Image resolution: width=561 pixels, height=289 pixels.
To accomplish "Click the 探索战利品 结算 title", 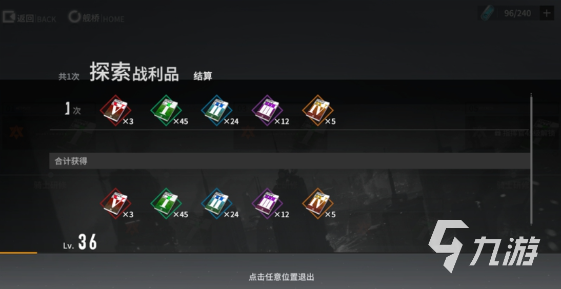I will tap(151, 72).
